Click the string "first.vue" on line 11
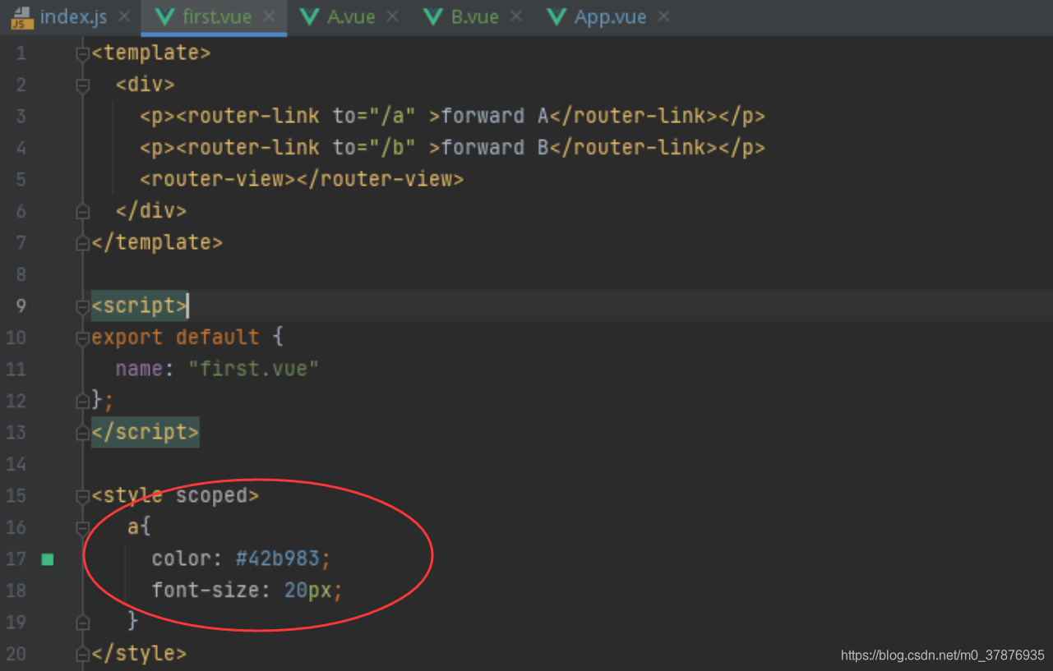Image resolution: width=1053 pixels, height=671 pixels. click(x=253, y=369)
